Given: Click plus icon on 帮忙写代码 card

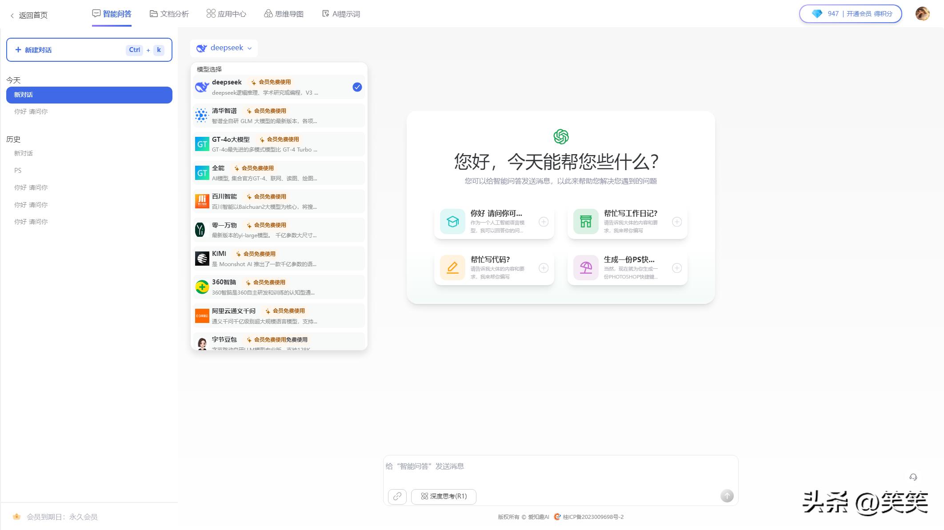Looking at the screenshot, I should tap(543, 268).
